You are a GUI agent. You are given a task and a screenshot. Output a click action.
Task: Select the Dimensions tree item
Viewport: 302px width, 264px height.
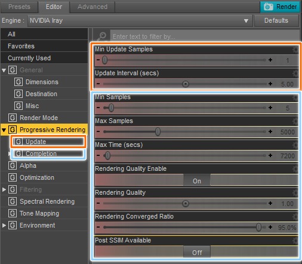click(x=42, y=82)
